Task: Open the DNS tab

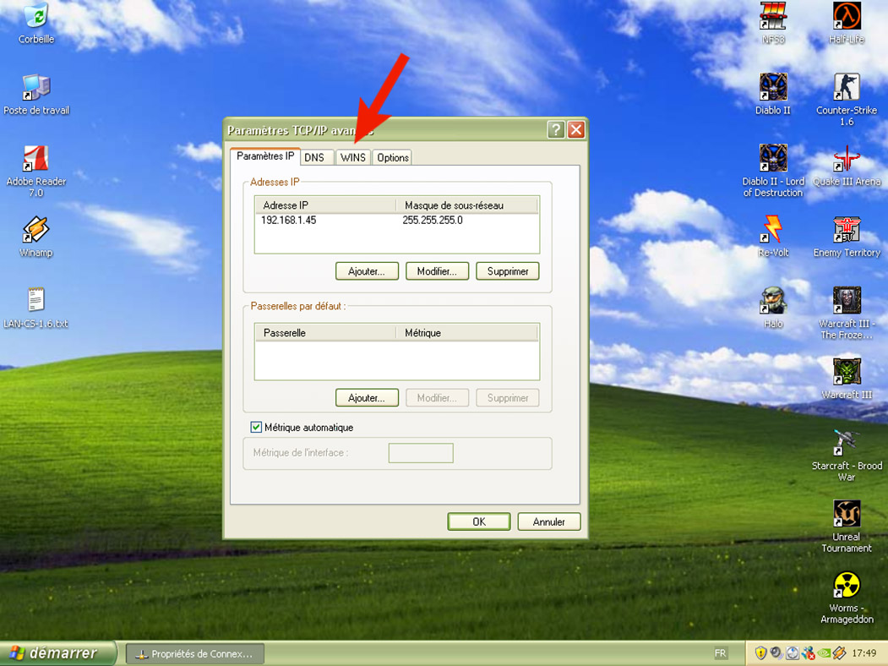Action: tap(314, 157)
